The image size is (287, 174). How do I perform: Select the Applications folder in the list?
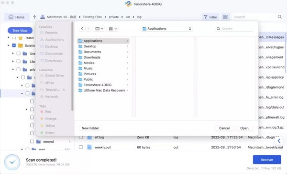103,41
